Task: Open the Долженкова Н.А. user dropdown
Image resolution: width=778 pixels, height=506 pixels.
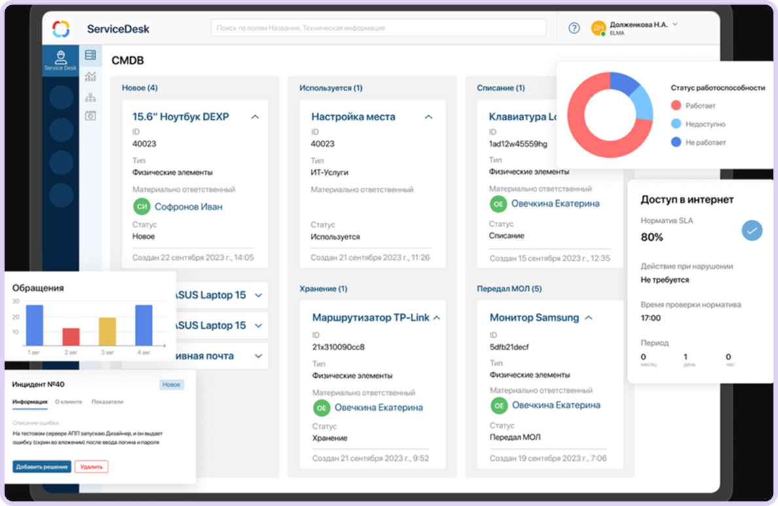Action: tap(675, 24)
